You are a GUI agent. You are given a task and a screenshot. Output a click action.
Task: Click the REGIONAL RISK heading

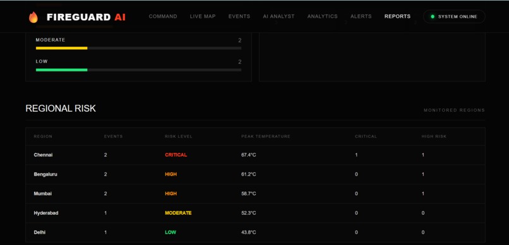(x=61, y=109)
